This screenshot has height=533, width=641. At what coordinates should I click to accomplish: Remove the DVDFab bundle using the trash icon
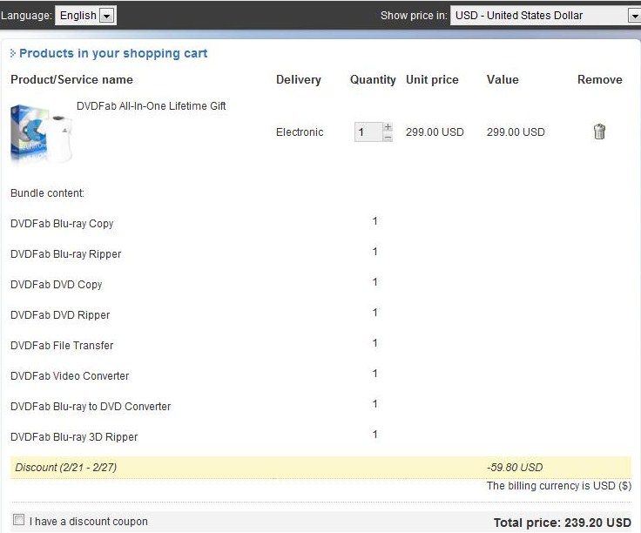point(599,132)
